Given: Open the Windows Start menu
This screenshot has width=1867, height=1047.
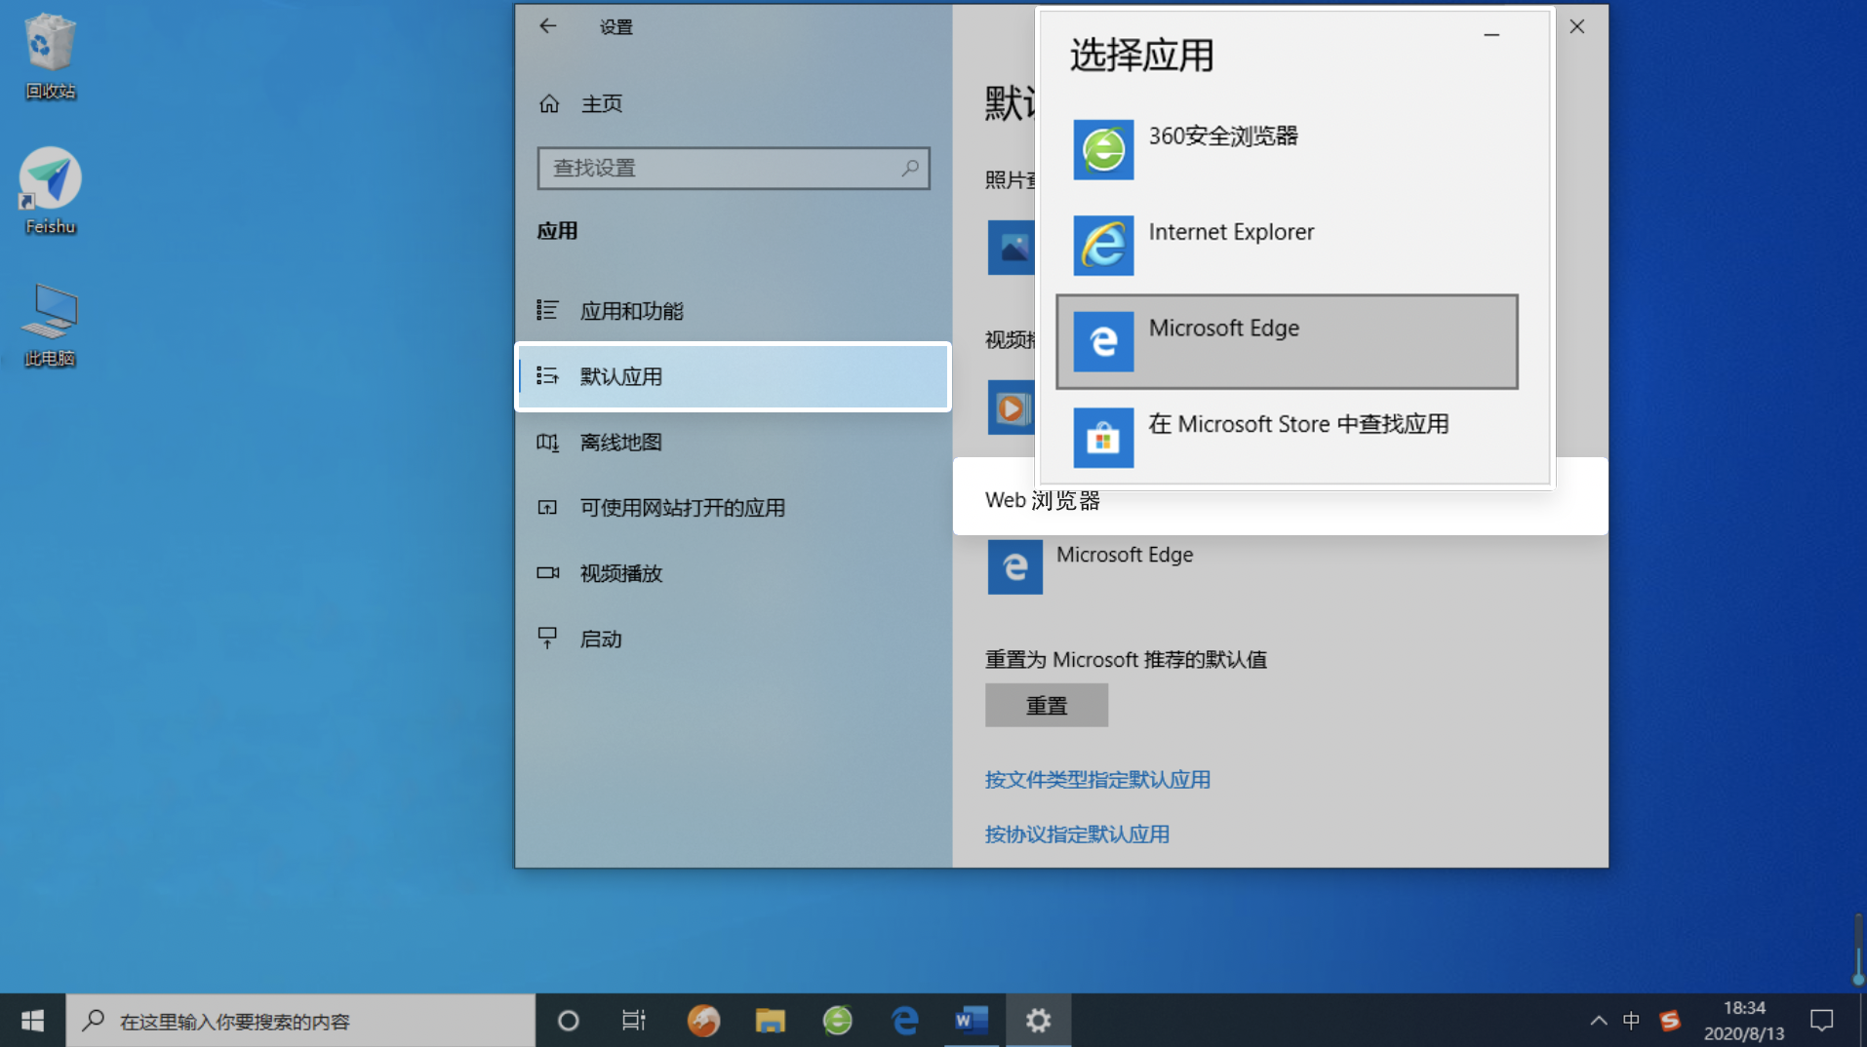Looking at the screenshot, I should click(32, 1021).
